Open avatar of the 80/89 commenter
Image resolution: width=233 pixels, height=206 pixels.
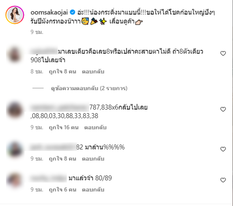[x=15, y=180]
